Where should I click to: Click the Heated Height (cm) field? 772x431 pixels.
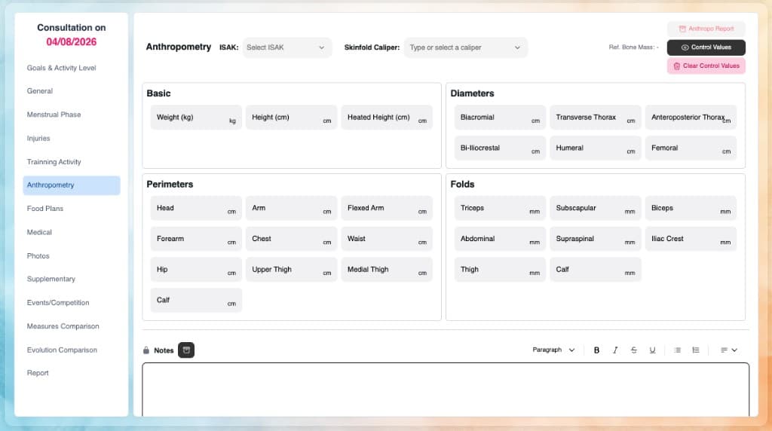[387, 117]
